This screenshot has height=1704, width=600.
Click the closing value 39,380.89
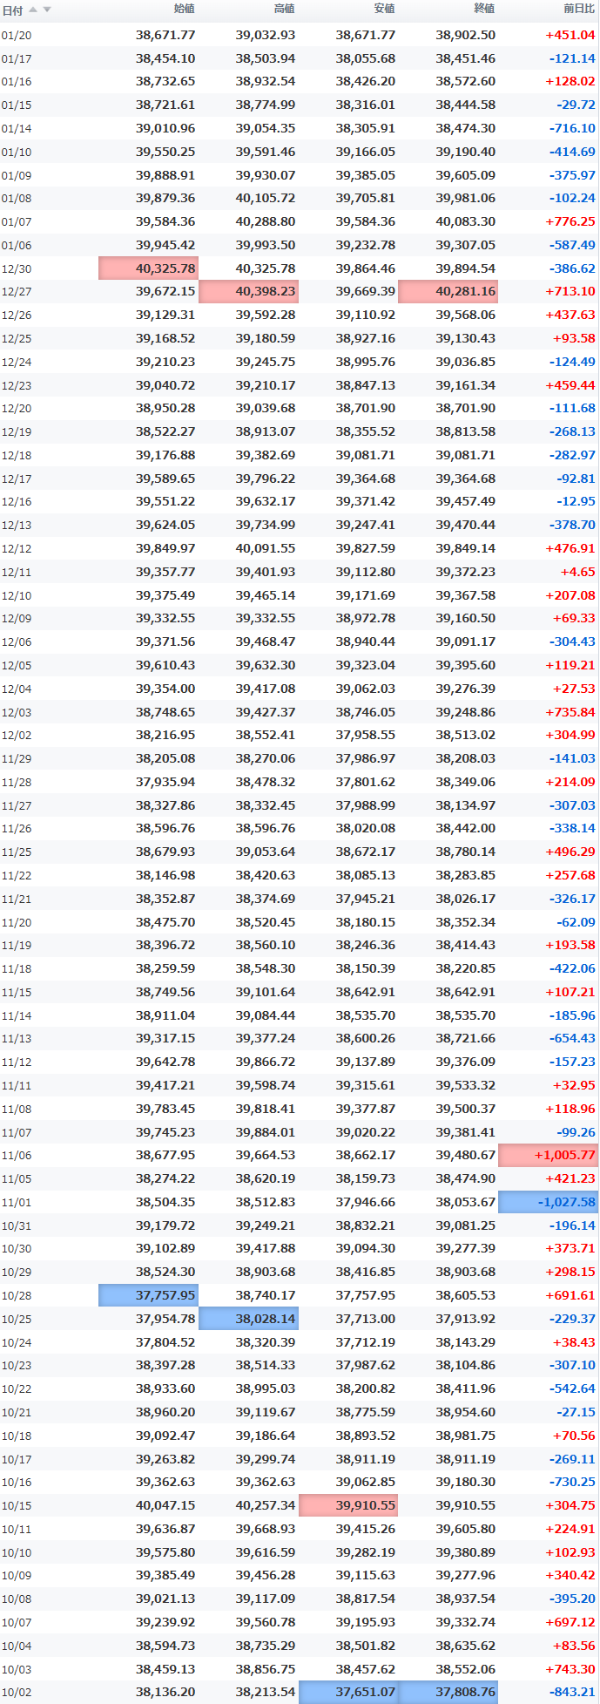(x=465, y=1552)
